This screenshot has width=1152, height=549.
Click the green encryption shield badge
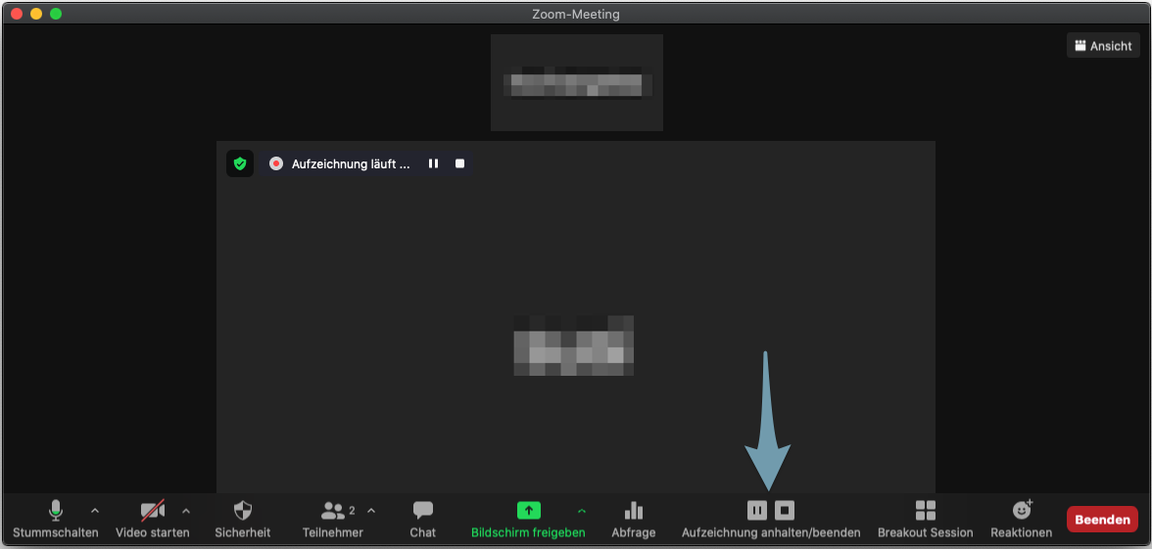(240, 163)
